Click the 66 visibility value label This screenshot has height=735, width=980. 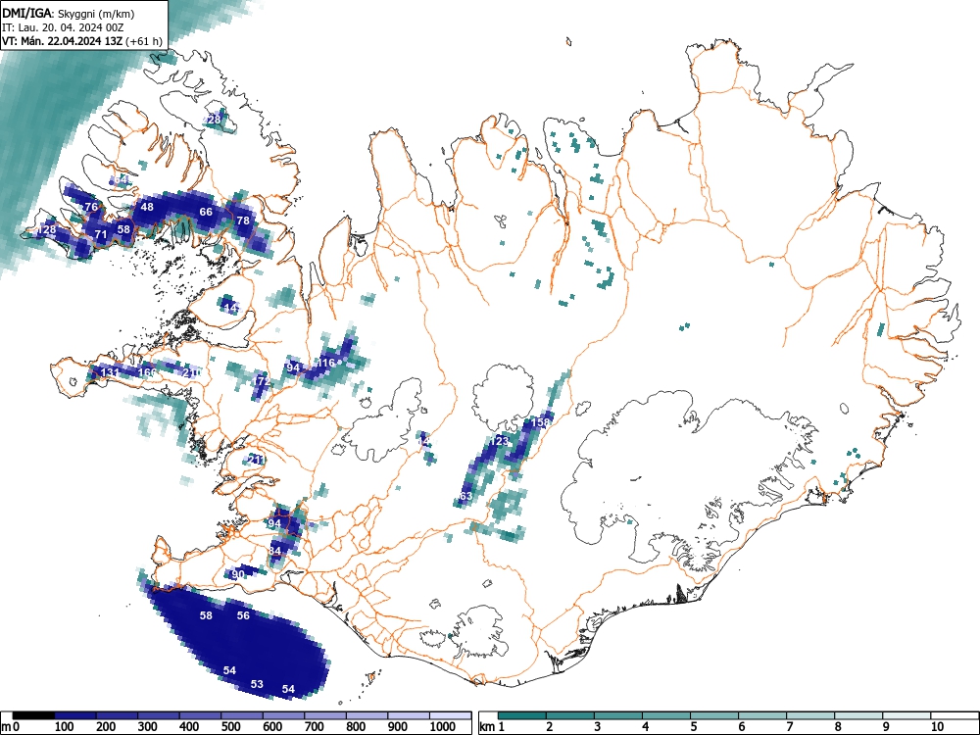pos(206,212)
